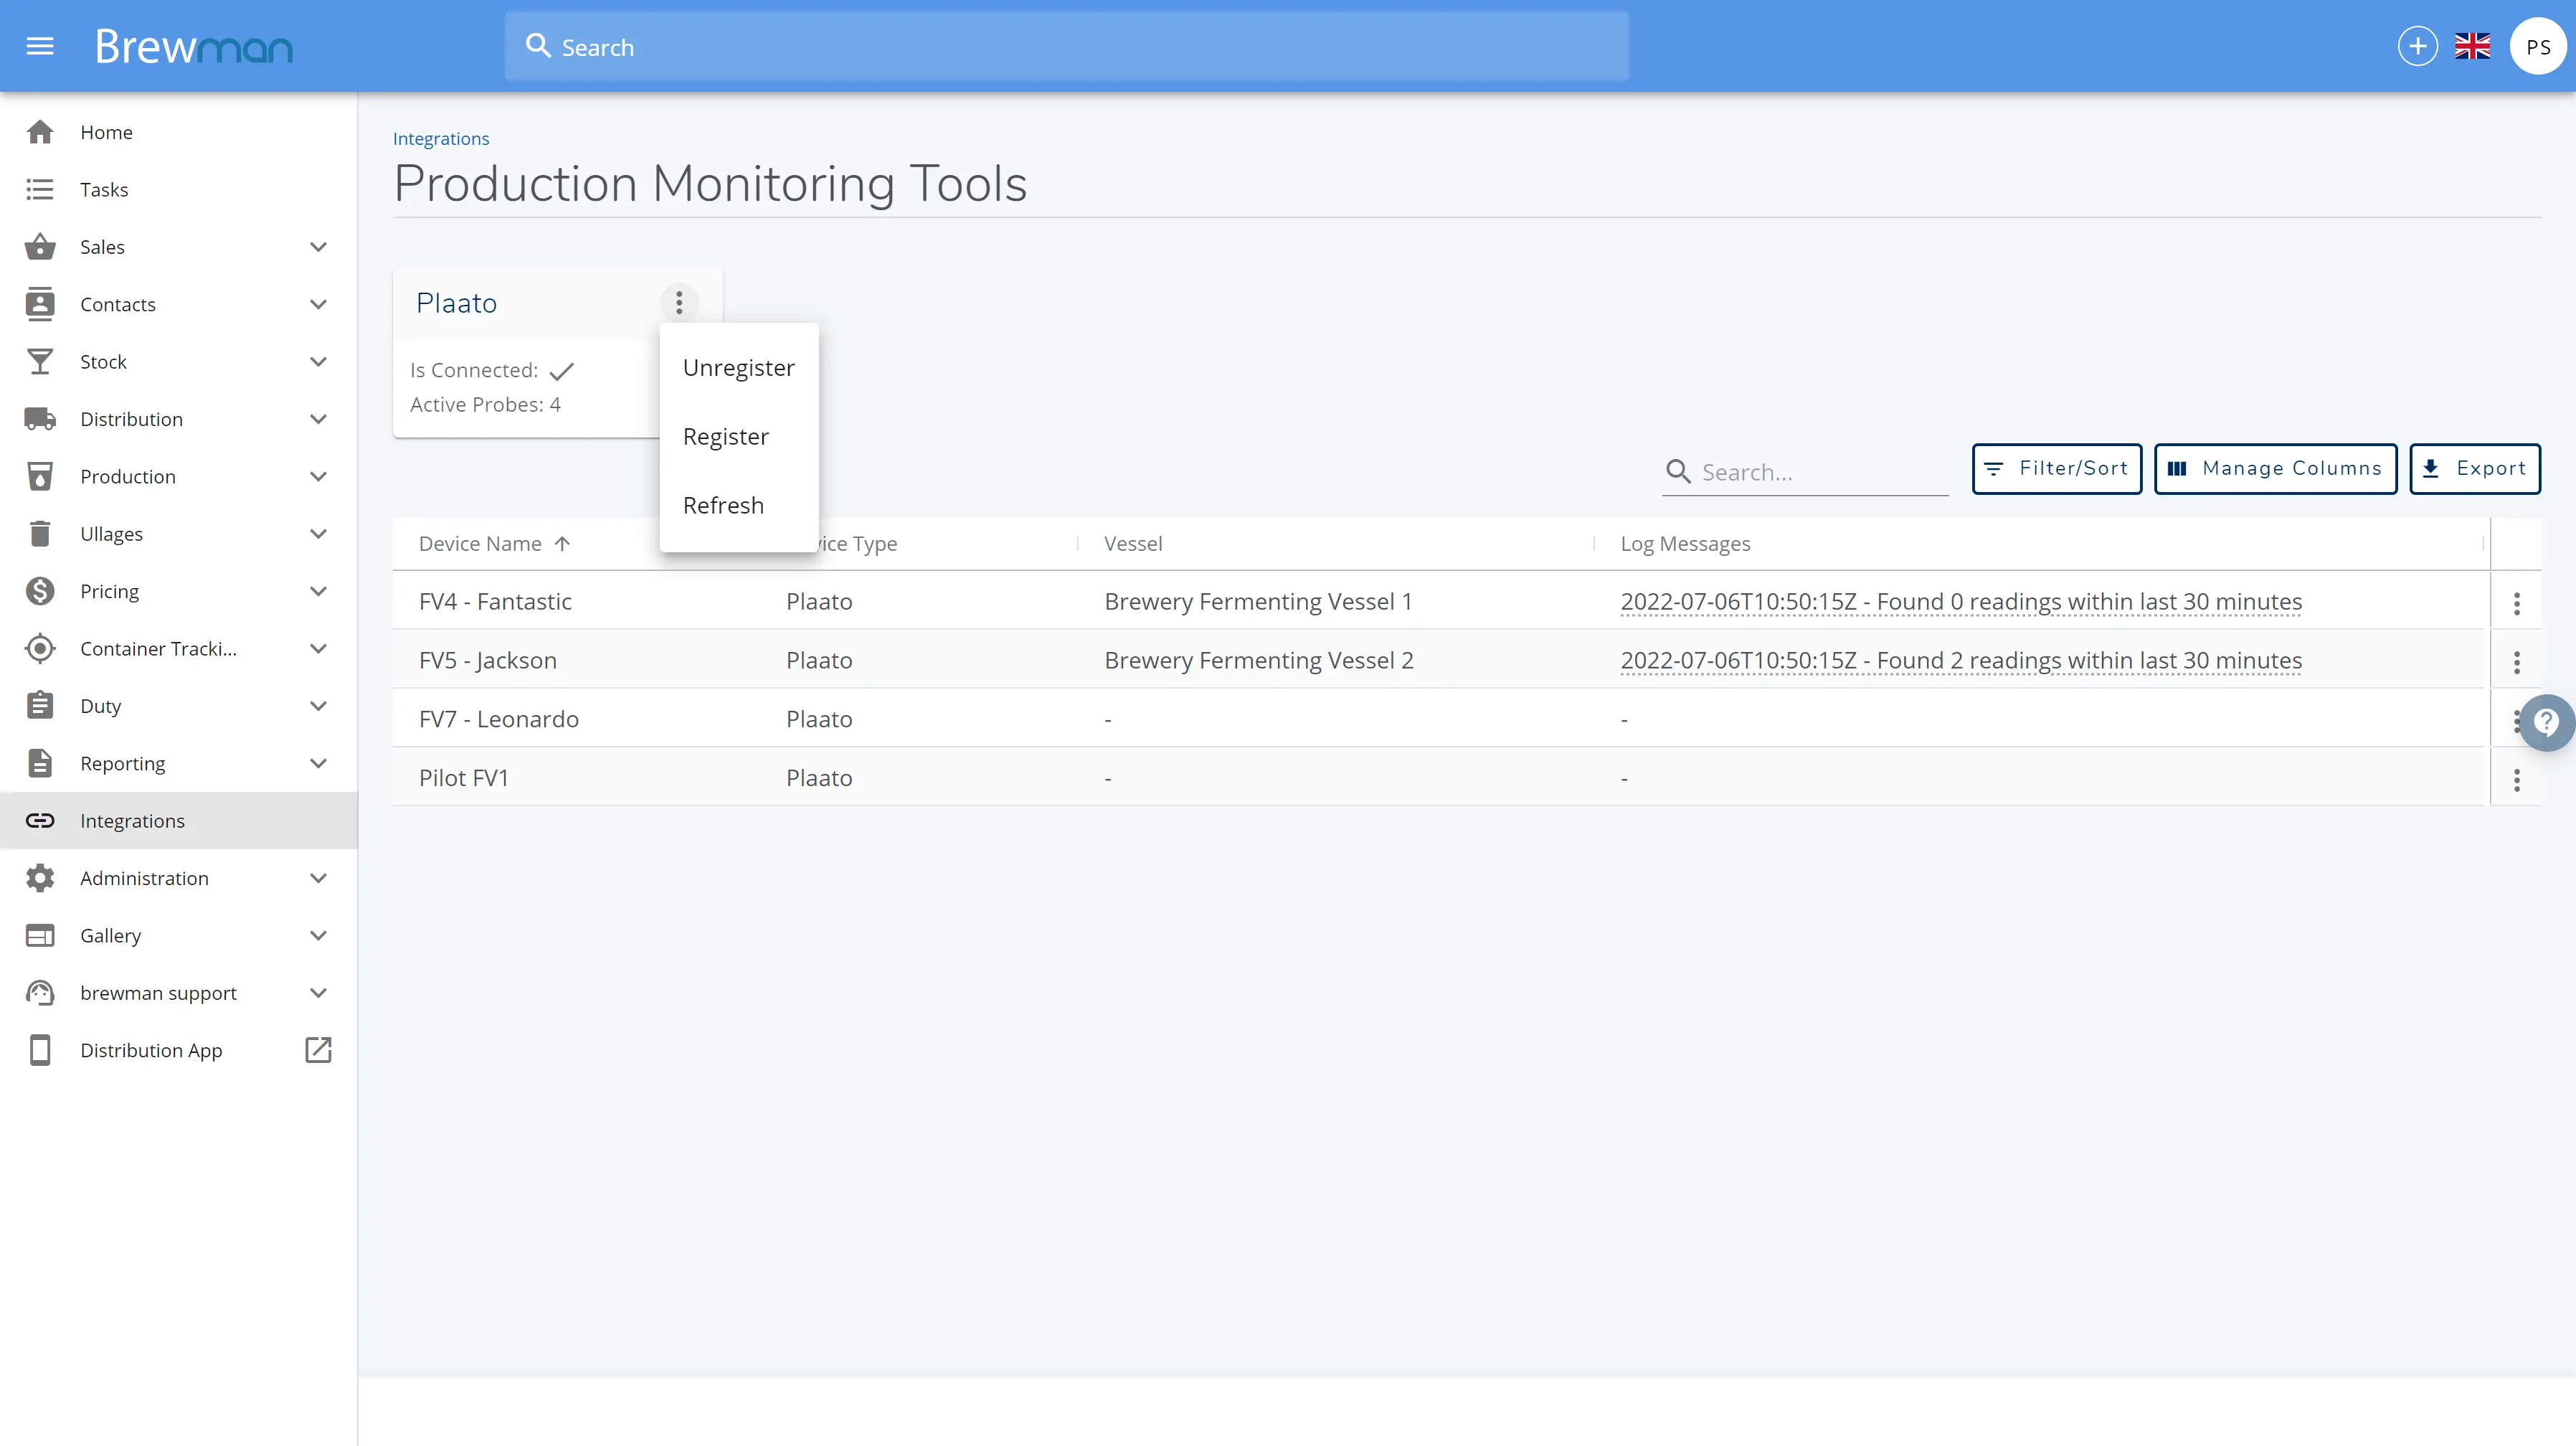Expand the Ullages menu chevron
The image size is (2576, 1446).
(x=318, y=534)
